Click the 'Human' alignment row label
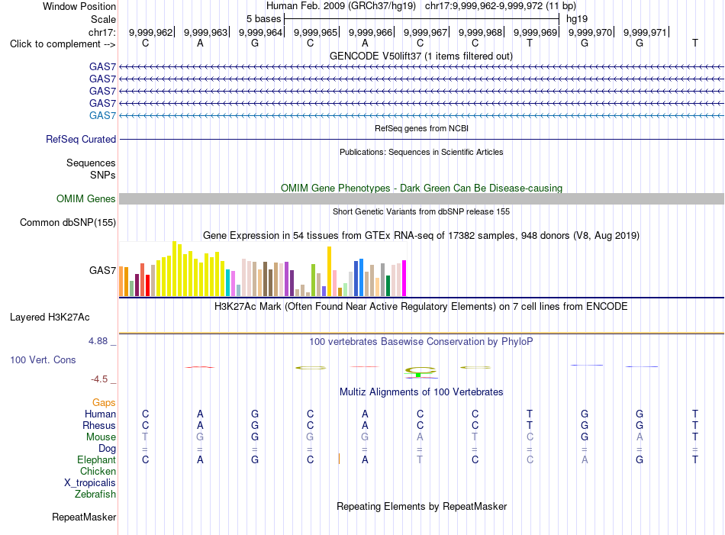 [100, 414]
